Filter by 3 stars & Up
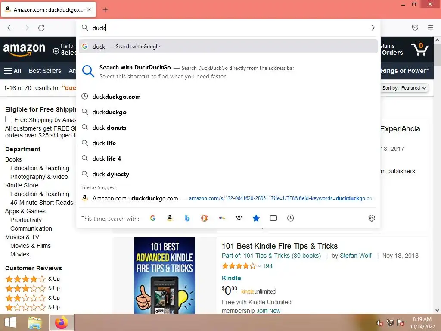The image size is (441, 331). click(x=33, y=288)
